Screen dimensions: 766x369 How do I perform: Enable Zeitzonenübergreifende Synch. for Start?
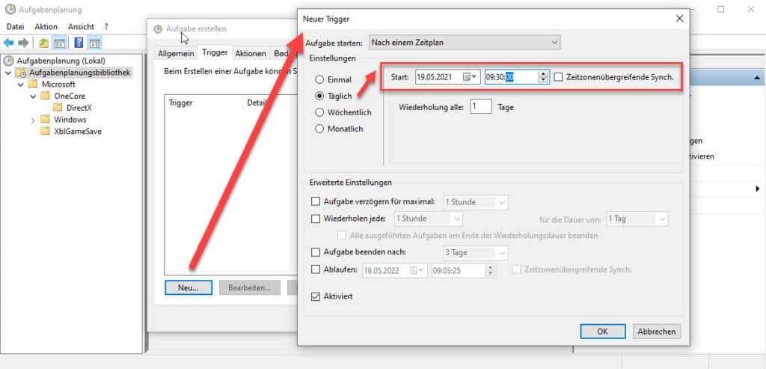pos(558,77)
